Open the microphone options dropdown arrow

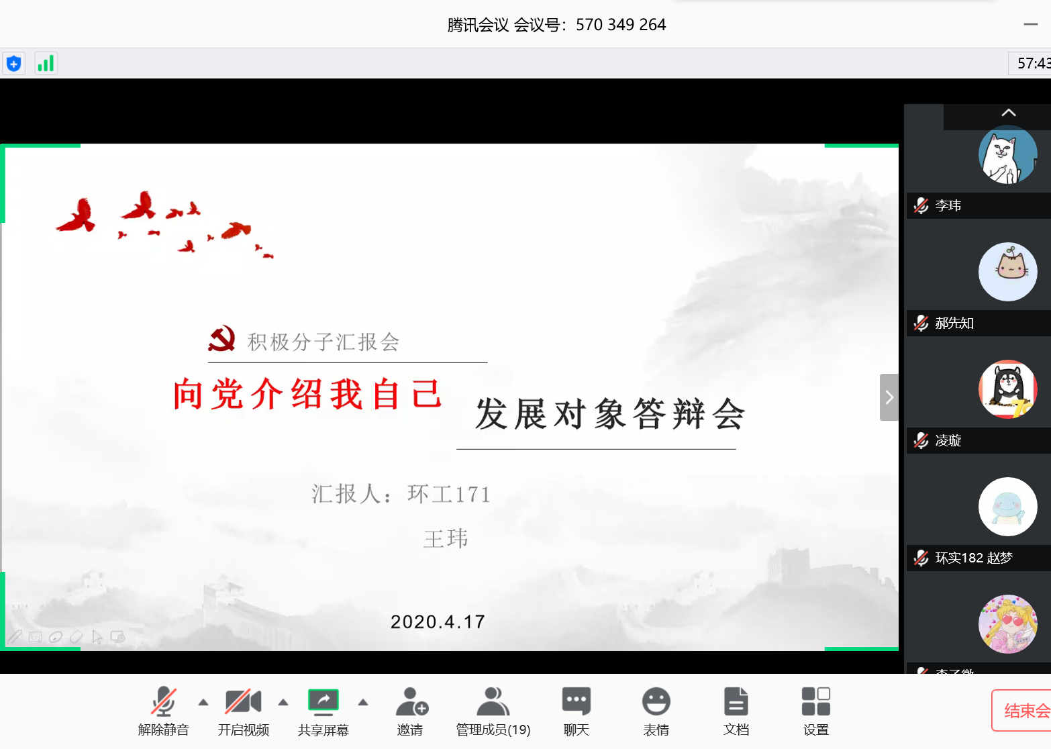pos(203,704)
